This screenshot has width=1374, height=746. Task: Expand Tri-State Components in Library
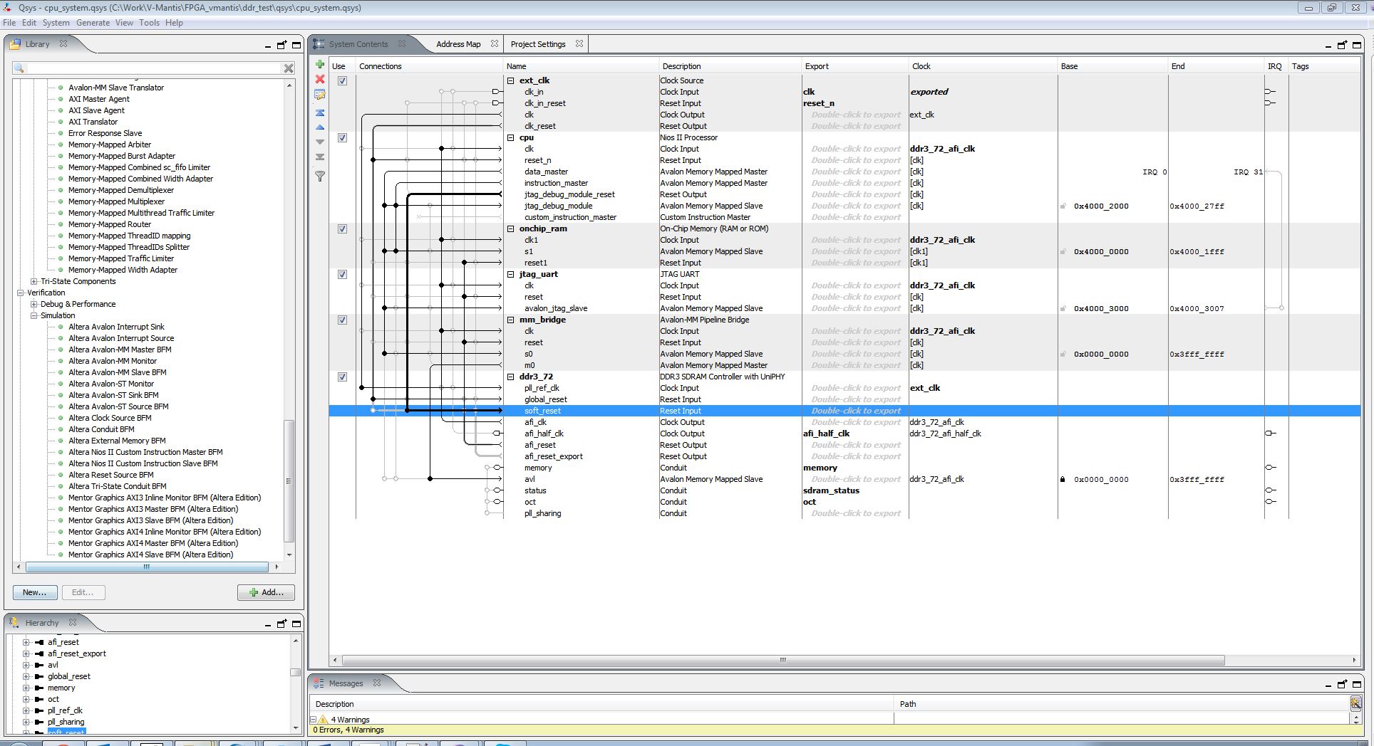[33, 282]
